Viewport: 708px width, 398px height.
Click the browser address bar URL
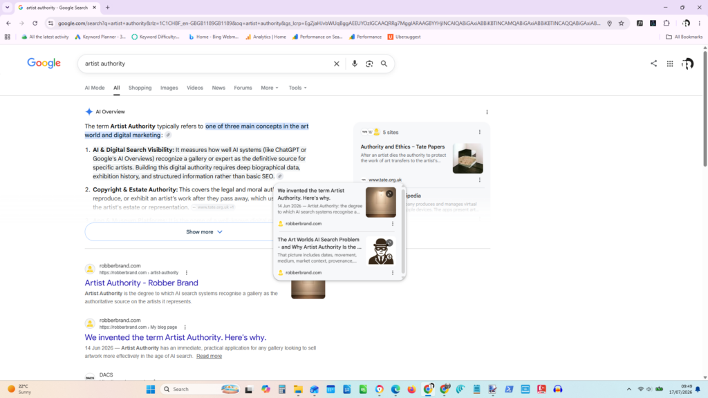pyautogui.click(x=328, y=23)
